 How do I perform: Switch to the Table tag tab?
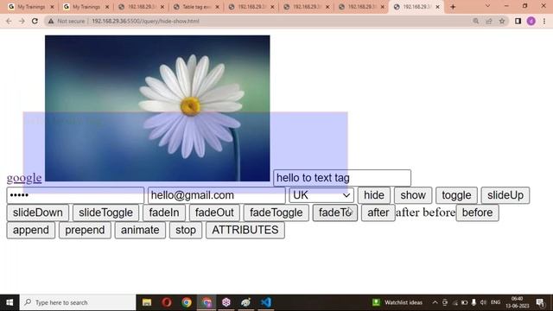196,7
